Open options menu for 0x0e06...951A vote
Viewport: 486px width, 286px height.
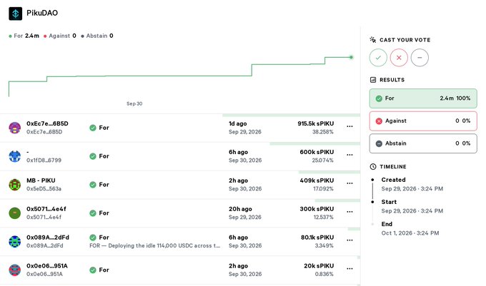[349, 269]
